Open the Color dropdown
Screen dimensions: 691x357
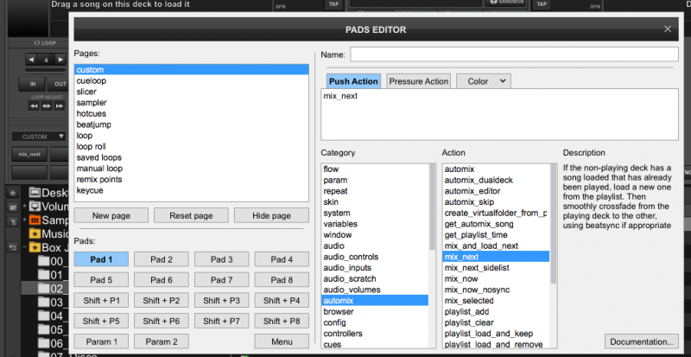pos(484,81)
